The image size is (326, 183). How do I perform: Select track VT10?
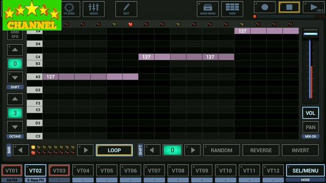(x=225, y=171)
